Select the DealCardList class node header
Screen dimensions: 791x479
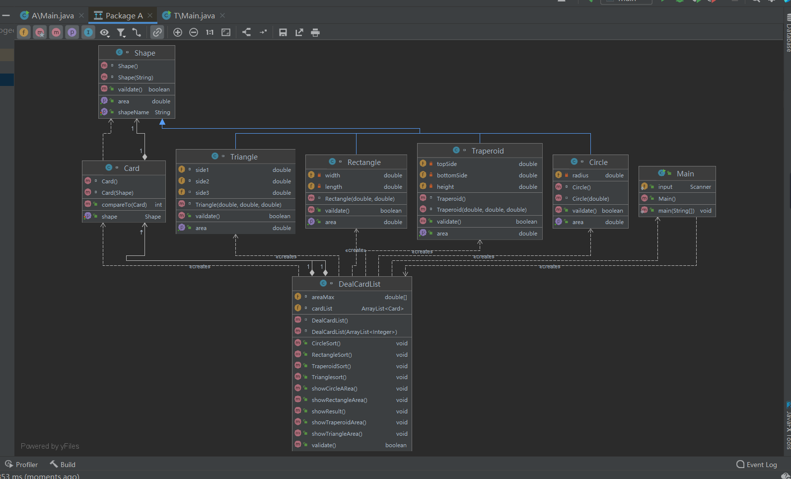[359, 284]
